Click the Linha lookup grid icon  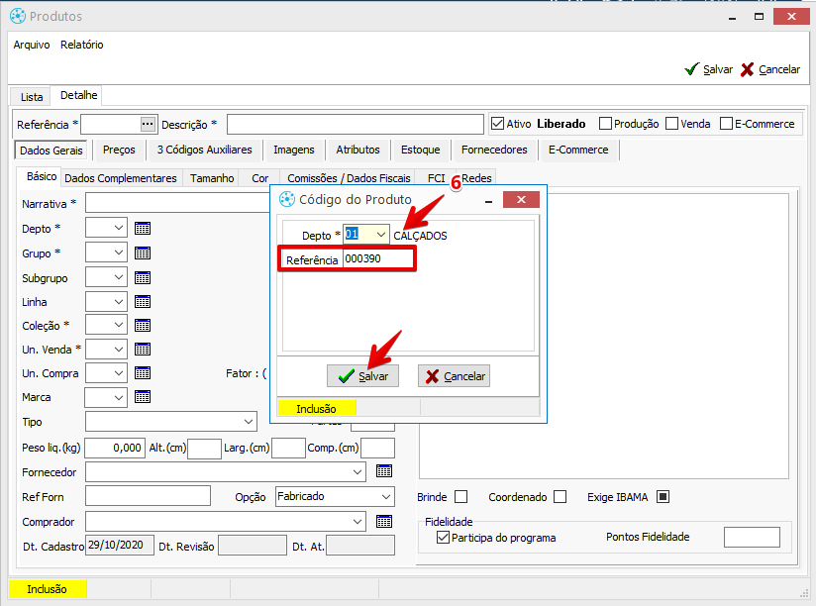pos(143,301)
